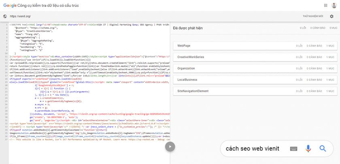
Task: Click the https://vienit.org/ URL text
Action: tap(20, 16)
